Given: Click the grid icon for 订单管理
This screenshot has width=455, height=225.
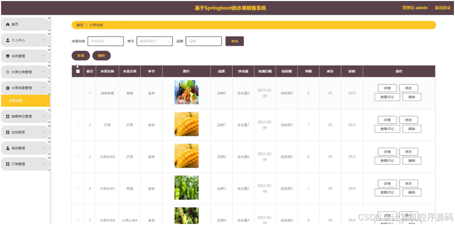Looking at the screenshot, I should 7,164.
